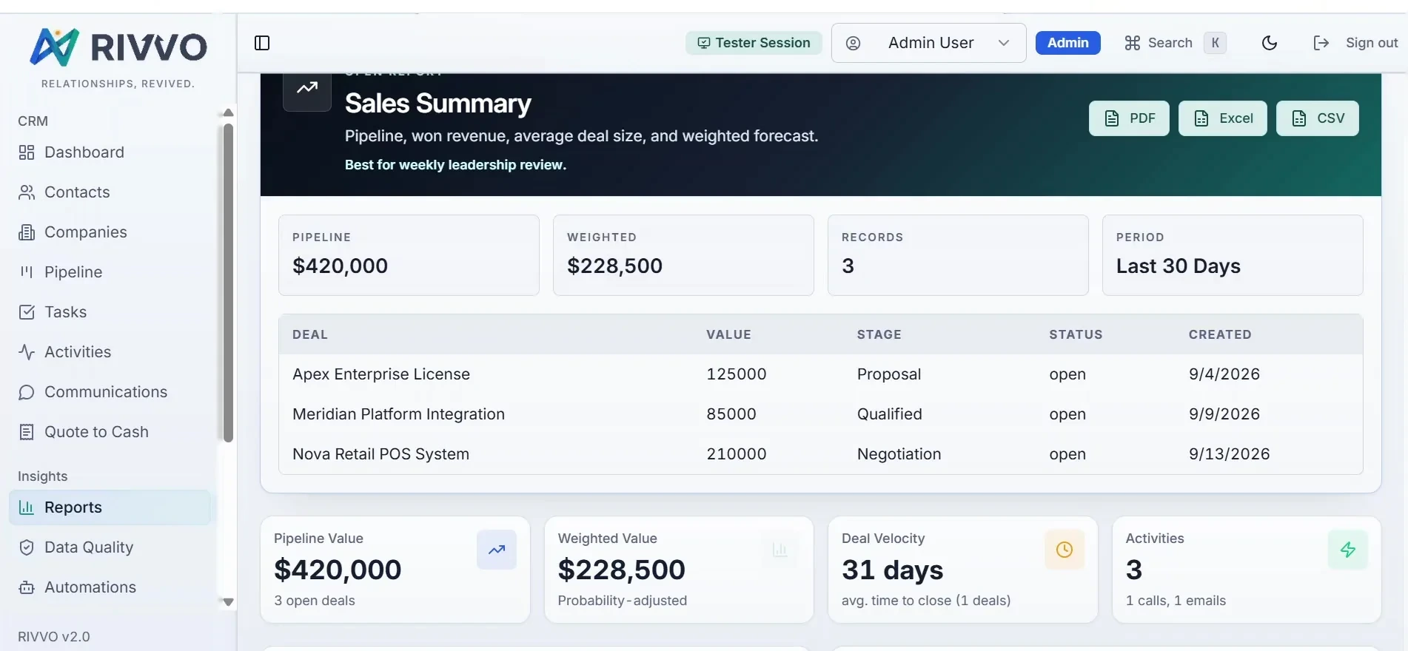The image size is (1408, 651).
Task: Click Sign out
Action: click(1355, 43)
